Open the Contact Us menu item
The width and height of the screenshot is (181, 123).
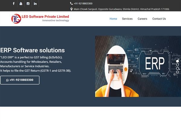[x=159, y=19]
